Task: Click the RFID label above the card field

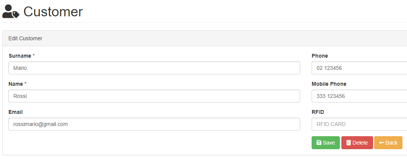Action: pos(318,112)
